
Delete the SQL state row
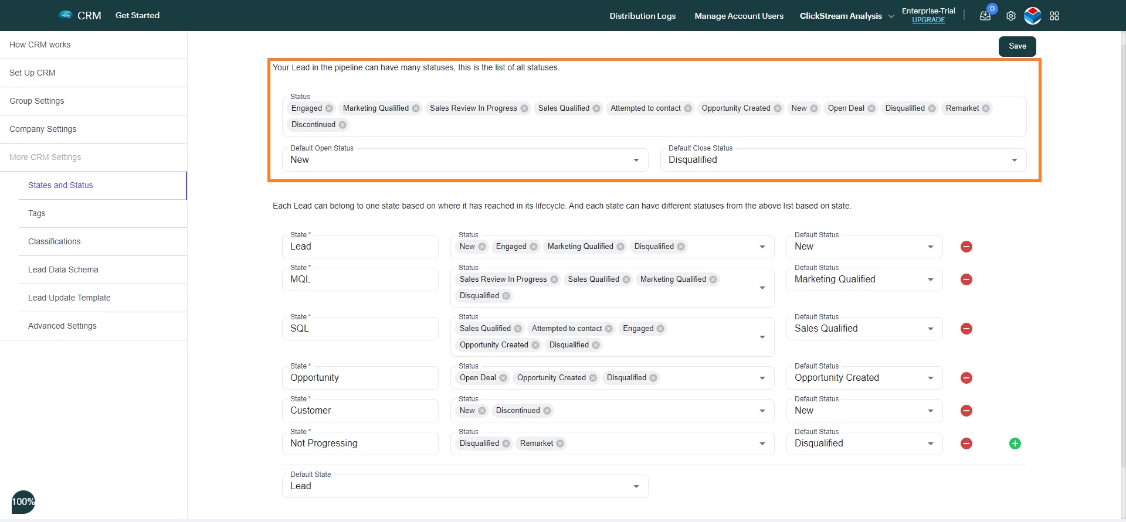[966, 329]
